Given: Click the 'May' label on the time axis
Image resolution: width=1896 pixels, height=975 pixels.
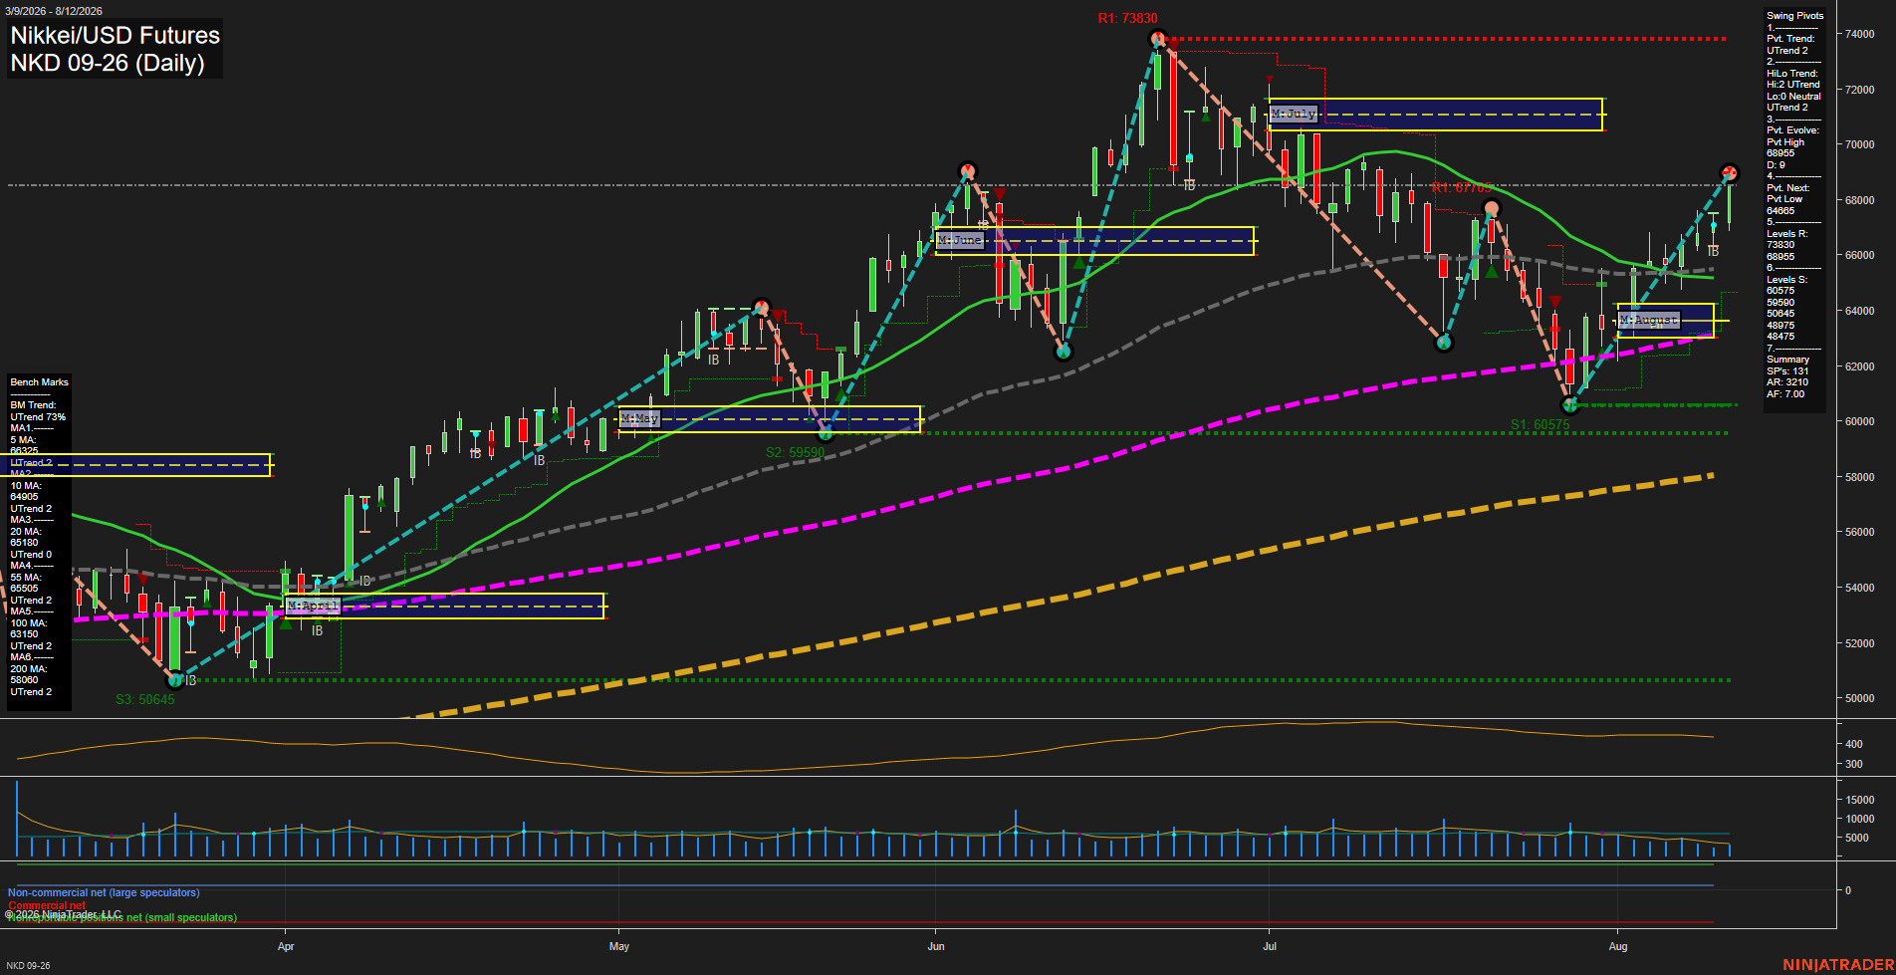Looking at the screenshot, I should 619,946.
